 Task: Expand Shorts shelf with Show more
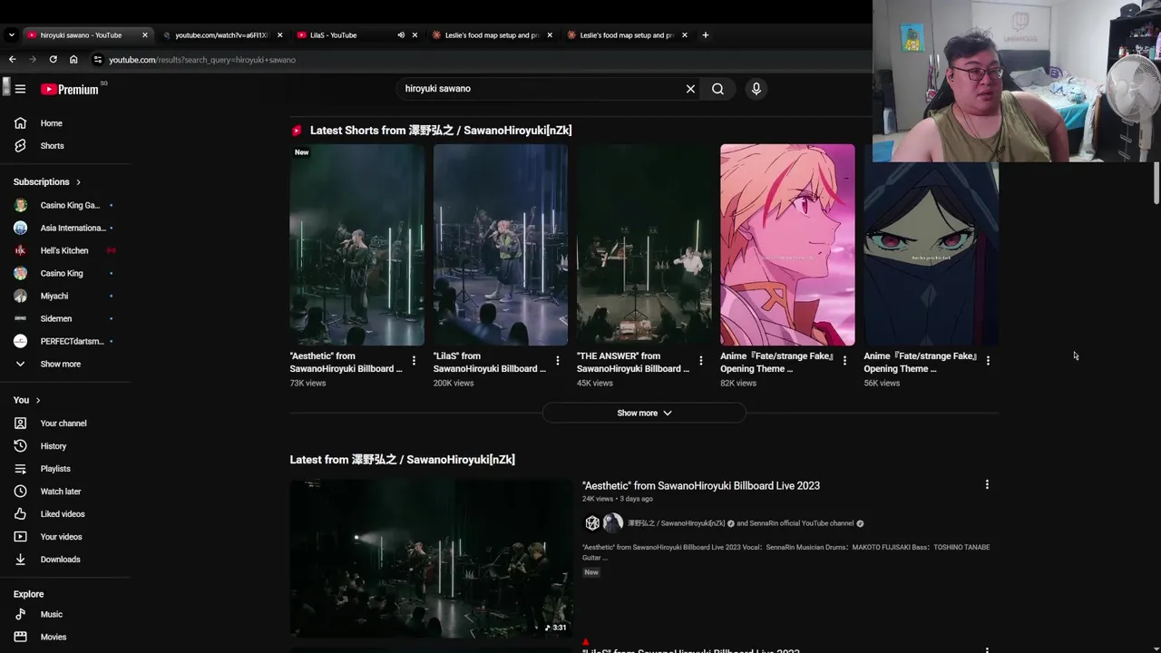(x=644, y=413)
